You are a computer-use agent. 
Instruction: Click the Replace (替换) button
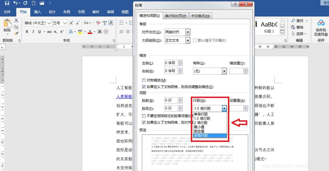point(297,27)
